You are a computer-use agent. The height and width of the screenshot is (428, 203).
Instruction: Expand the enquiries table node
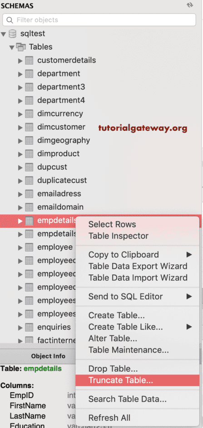tap(20, 328)
